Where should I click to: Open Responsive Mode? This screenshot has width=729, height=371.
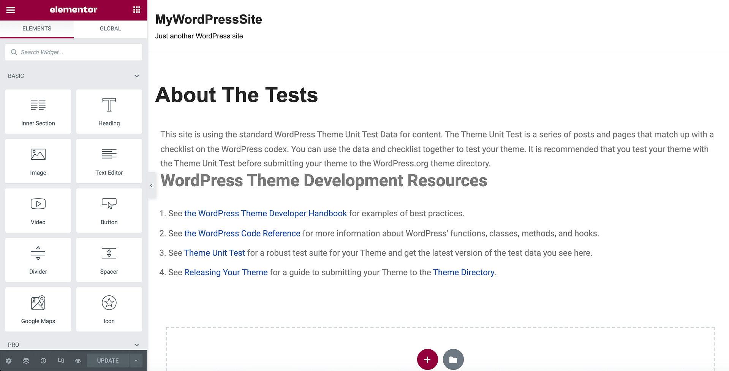coord(61,360)
